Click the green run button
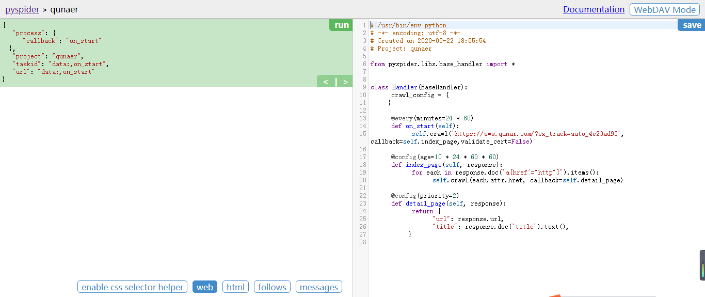The height and width of the screenshot is (297, 705). point(341,25)
